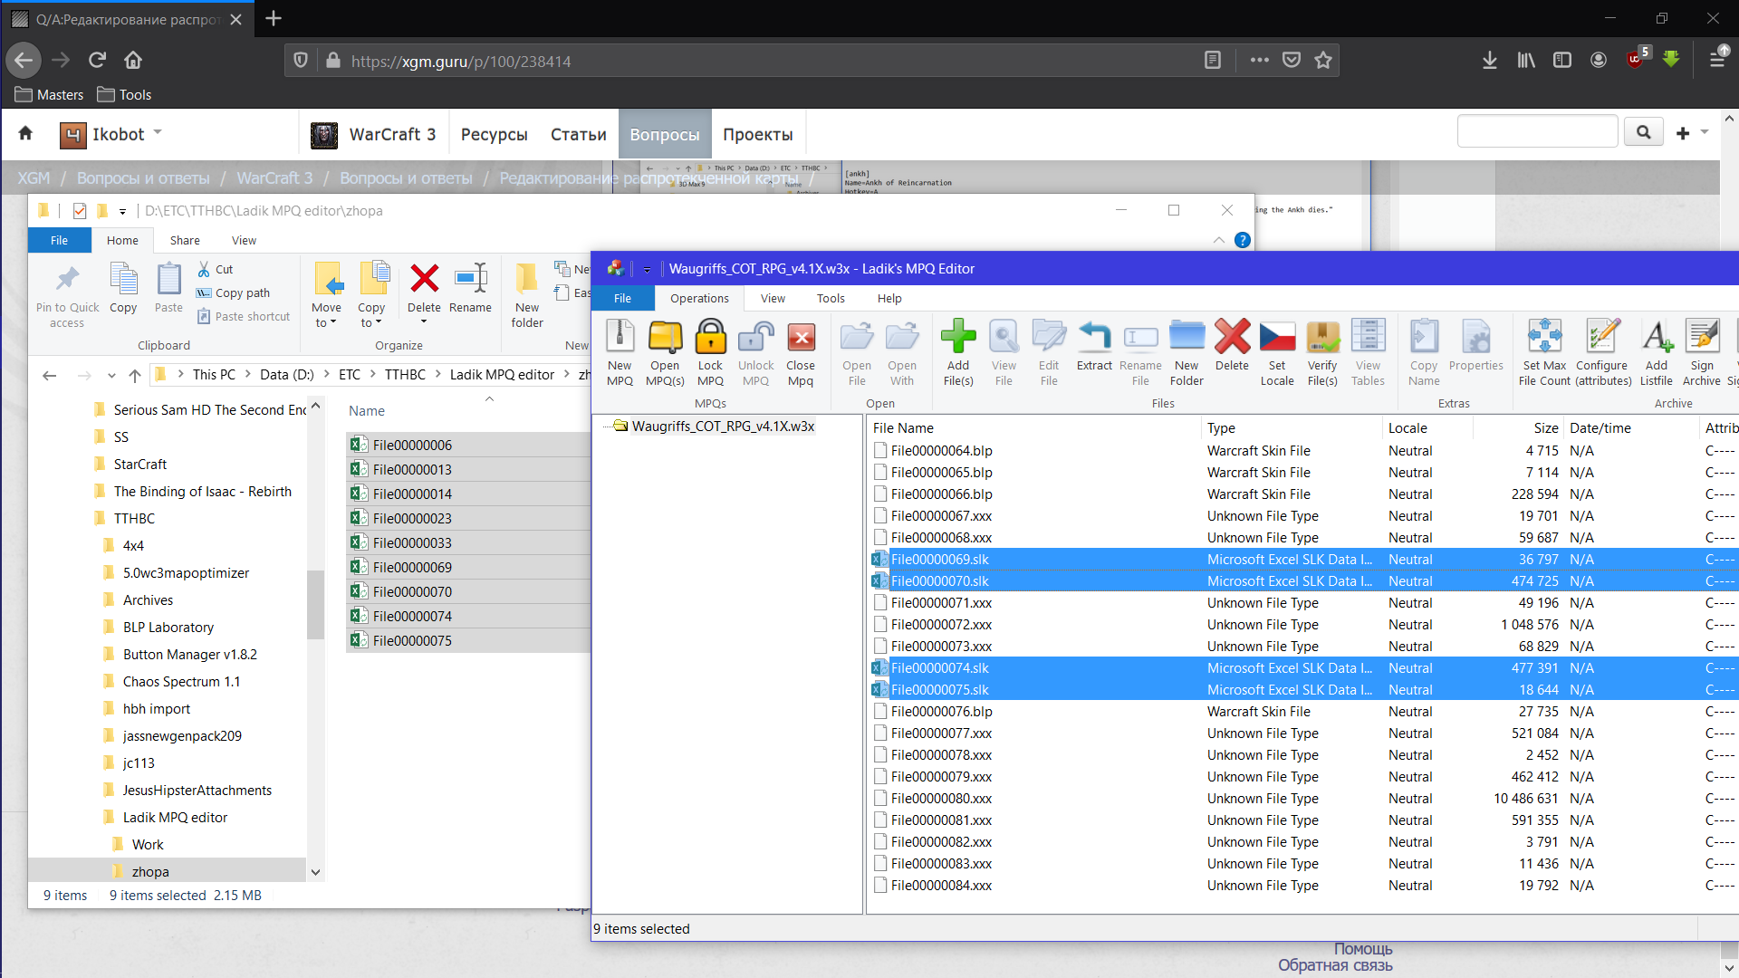The image size is (1739, 978).
Task: Open Ресурсы site menu item
Action: (x=494, y=134)
